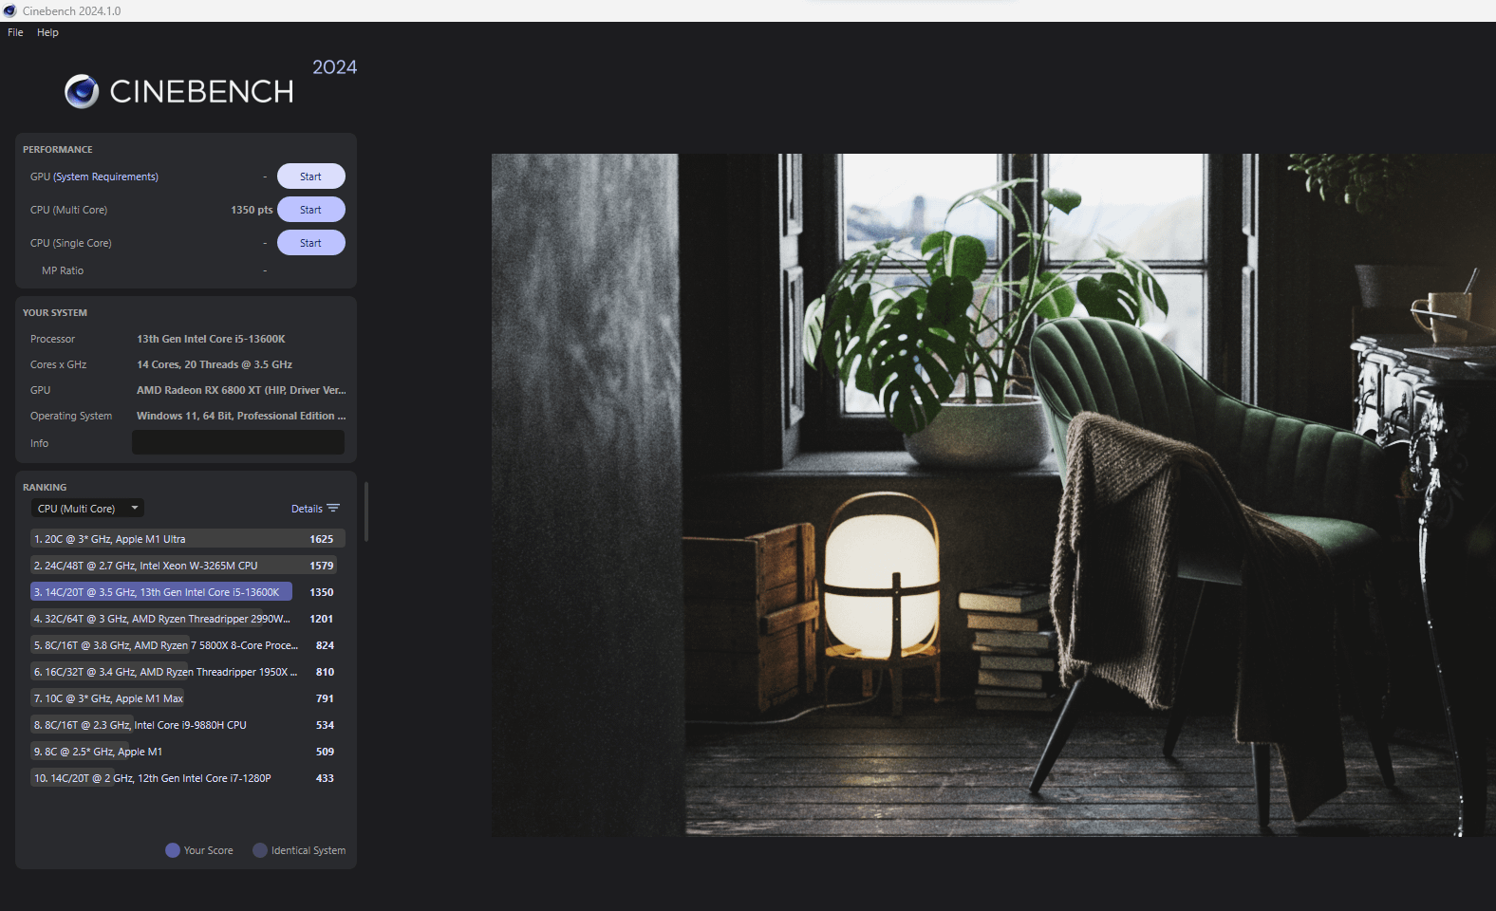Click the 14 Cores, 20 Threads value

click(215, 364)
